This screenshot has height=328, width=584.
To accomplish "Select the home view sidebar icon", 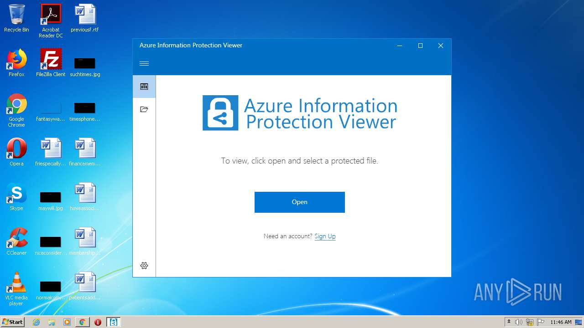I will 144,87.
